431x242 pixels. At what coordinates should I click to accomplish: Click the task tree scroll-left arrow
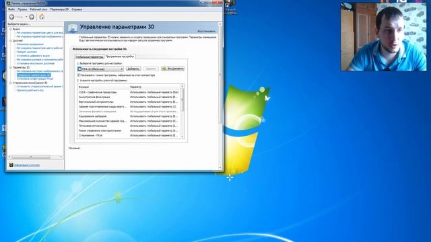pos(10,157)
